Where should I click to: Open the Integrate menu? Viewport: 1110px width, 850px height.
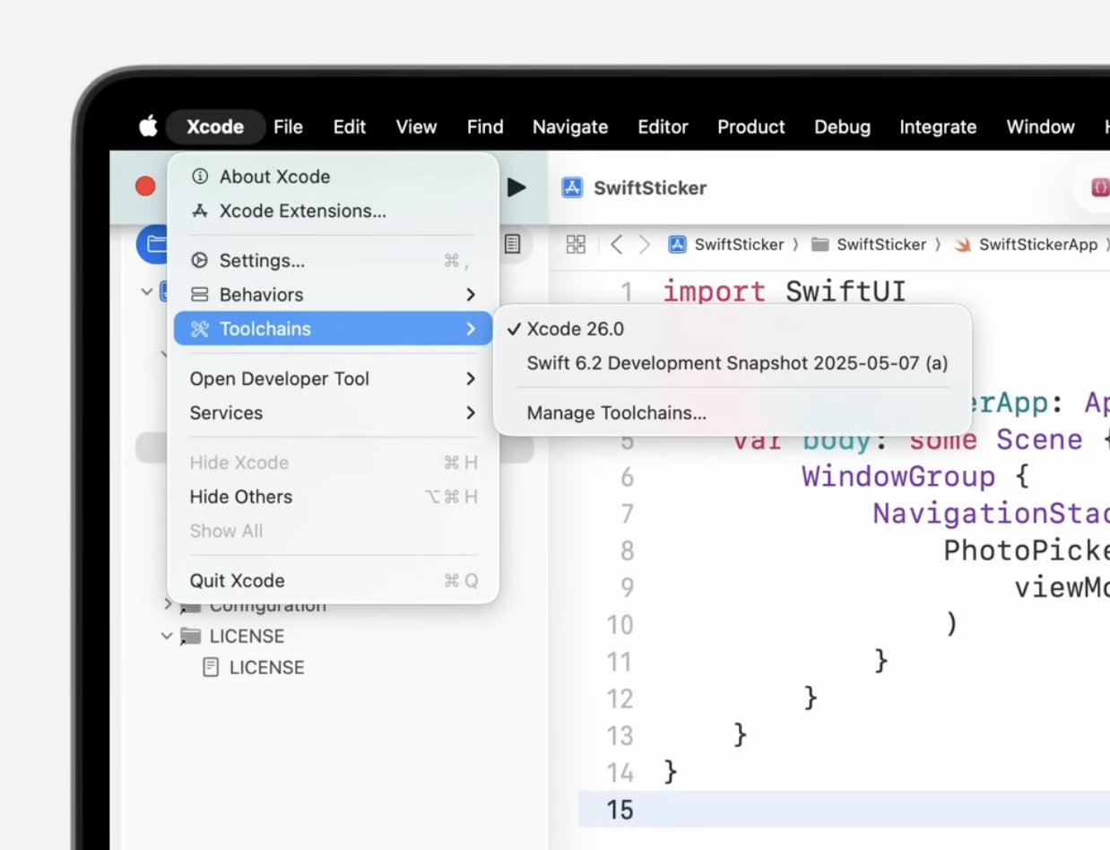coord(938,127)
